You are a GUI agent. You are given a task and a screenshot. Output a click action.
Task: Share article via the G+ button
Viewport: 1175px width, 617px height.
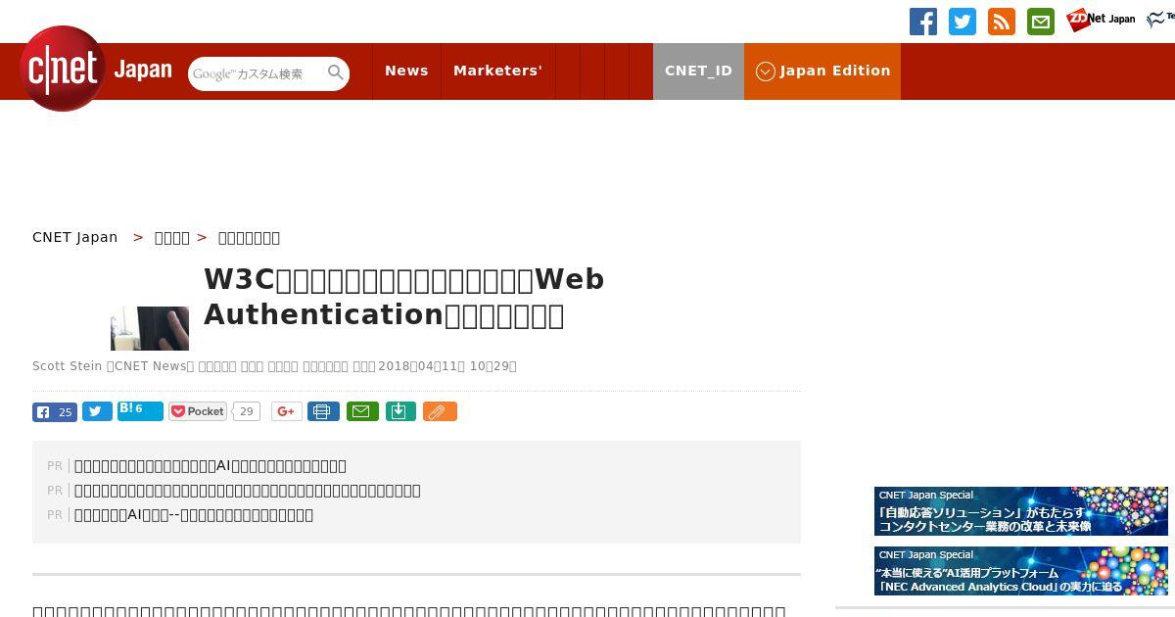click(x=286, y=411)
